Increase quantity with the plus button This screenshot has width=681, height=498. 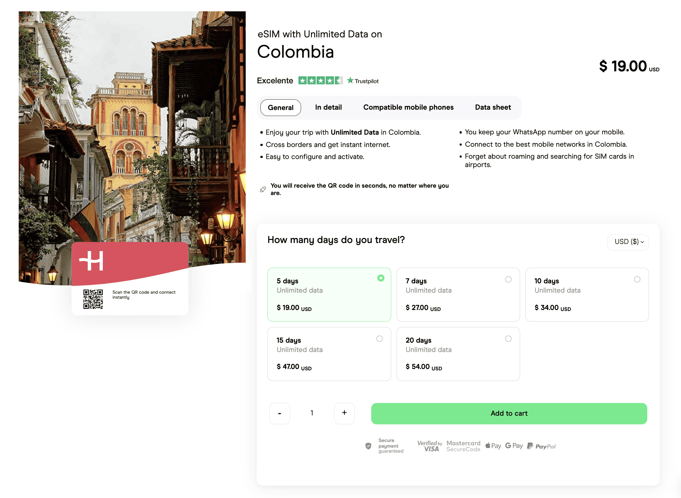344,413
